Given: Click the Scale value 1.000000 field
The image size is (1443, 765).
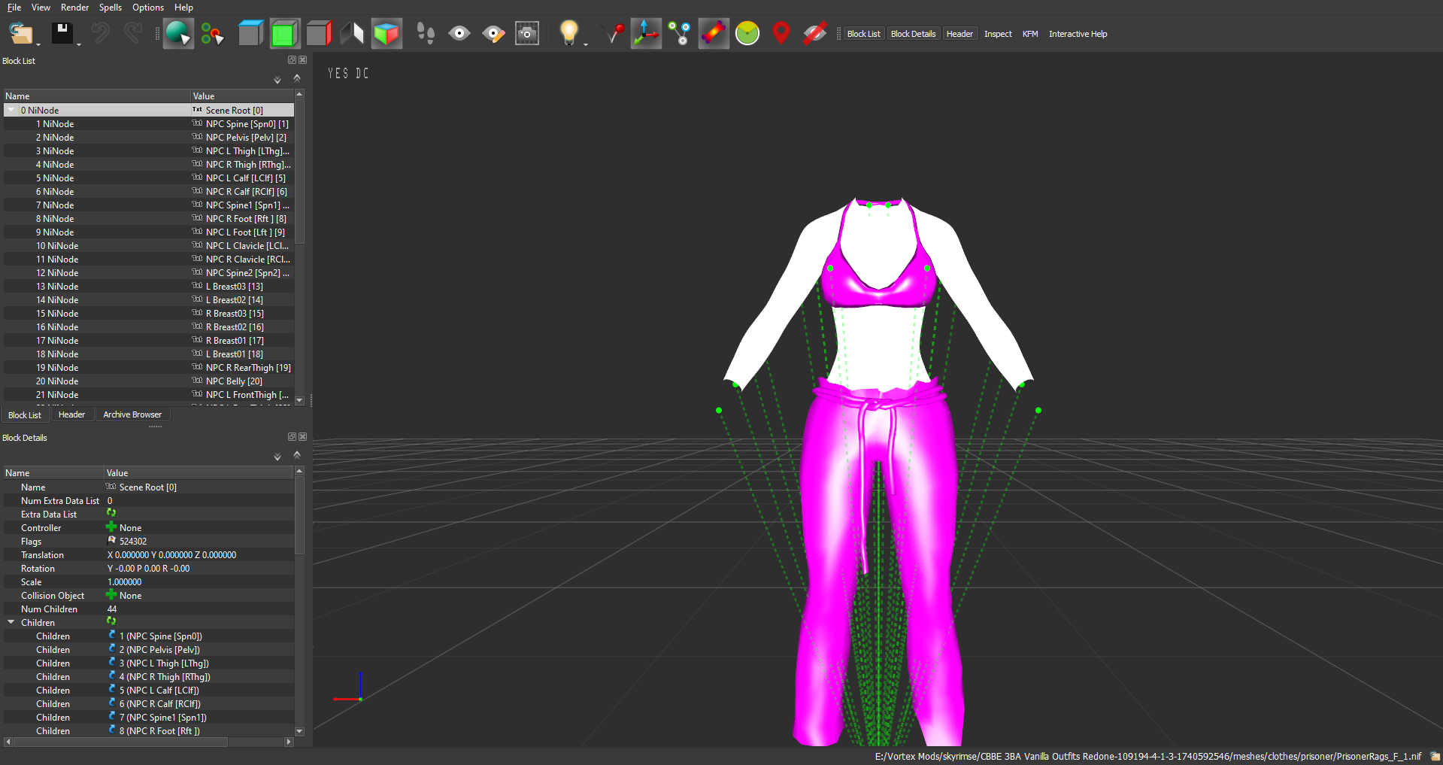Looking at the screenshot, I should 199,582.
